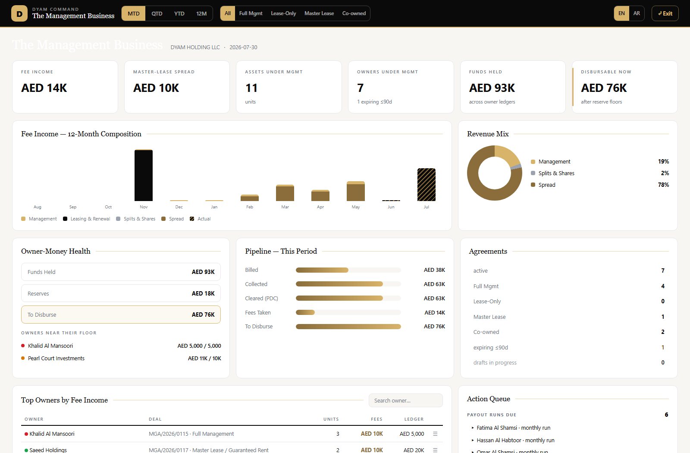Open expiring ≤90d agreements row
690x453 pixels.
569,347
